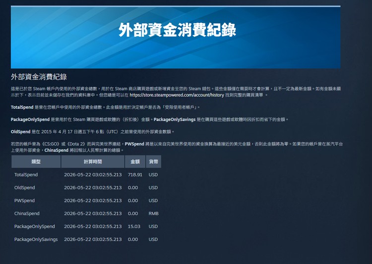Click the 718.91 amount value
The width and height of the screenshot is (372, 264).
(135, 175)
